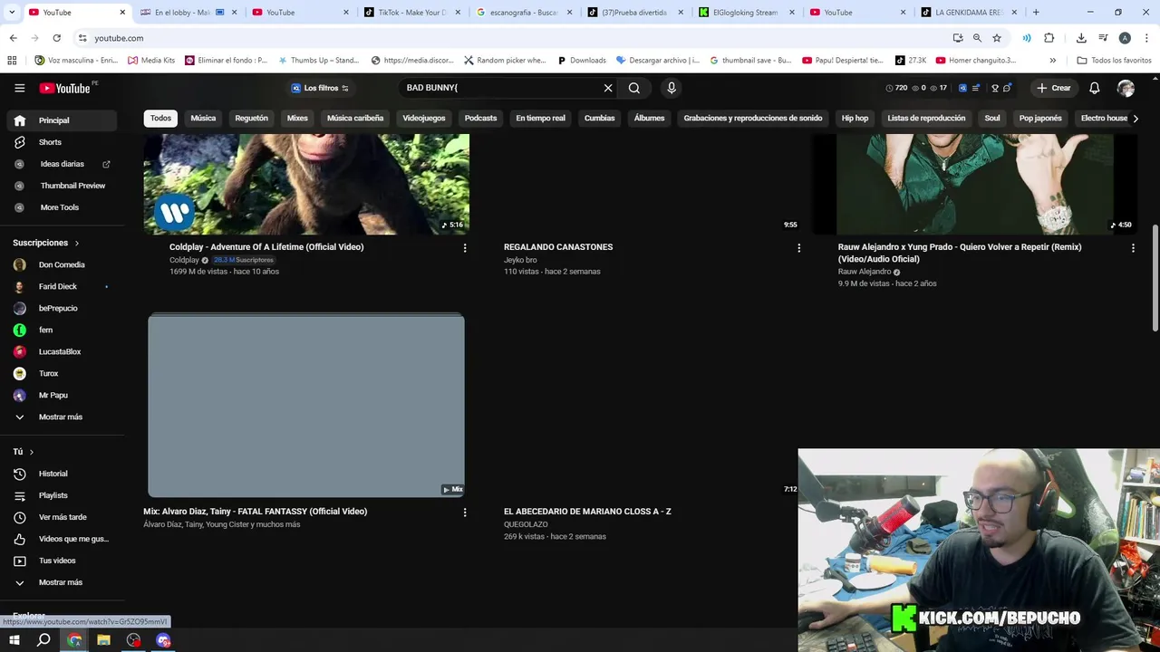This screenshot has width=1160, height=652.
Task: Open the browser extensions puzzle icon
Action: pos(1049,38)
